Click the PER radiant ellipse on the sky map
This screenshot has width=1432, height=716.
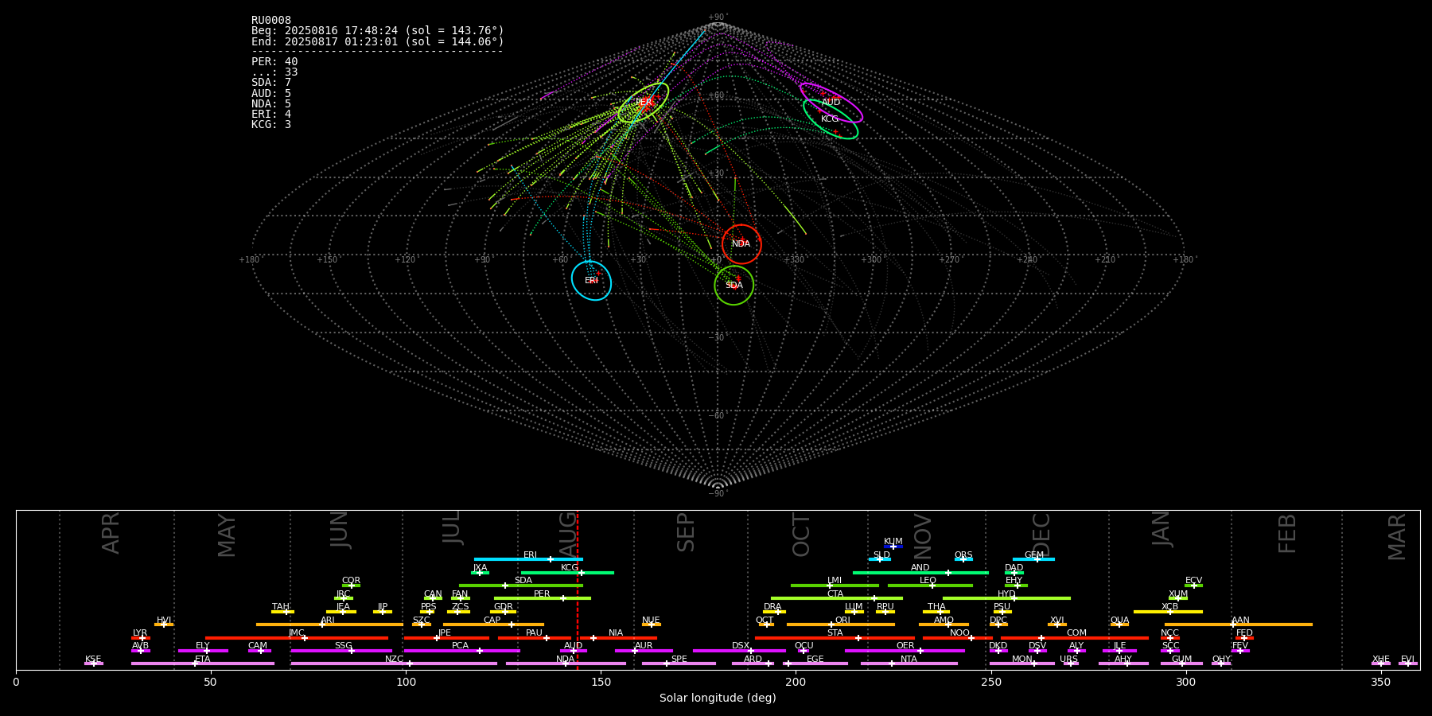(644, 102)
